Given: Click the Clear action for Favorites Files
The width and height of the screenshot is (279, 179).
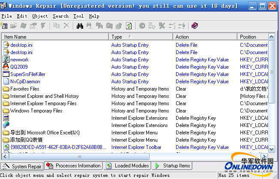Looking at the screenshot, I should 181,89.
